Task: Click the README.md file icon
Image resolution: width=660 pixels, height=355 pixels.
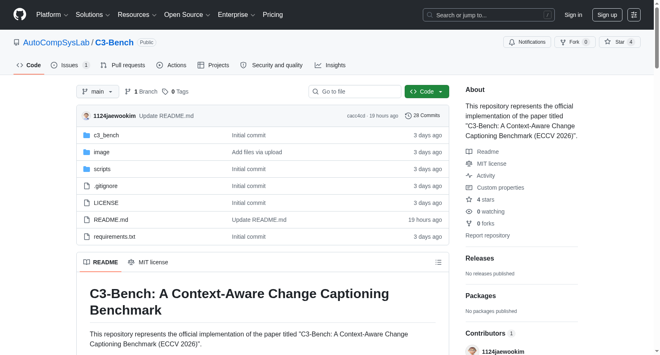Action: (x=87, y=220)
